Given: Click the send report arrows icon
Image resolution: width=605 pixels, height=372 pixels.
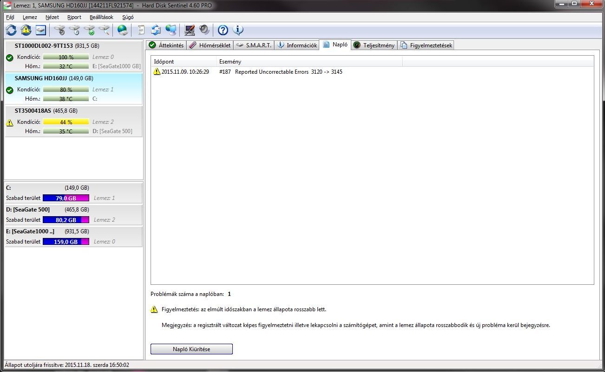Looking at the screenshot, I should (x=156, y=30).
